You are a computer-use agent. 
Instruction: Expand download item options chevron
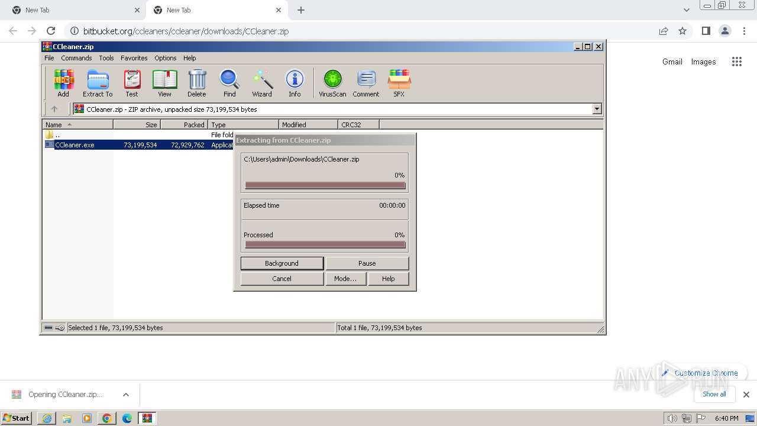tap(125, 395)
